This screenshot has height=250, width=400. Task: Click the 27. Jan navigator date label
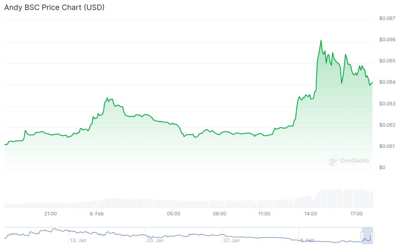click(232, 240)
